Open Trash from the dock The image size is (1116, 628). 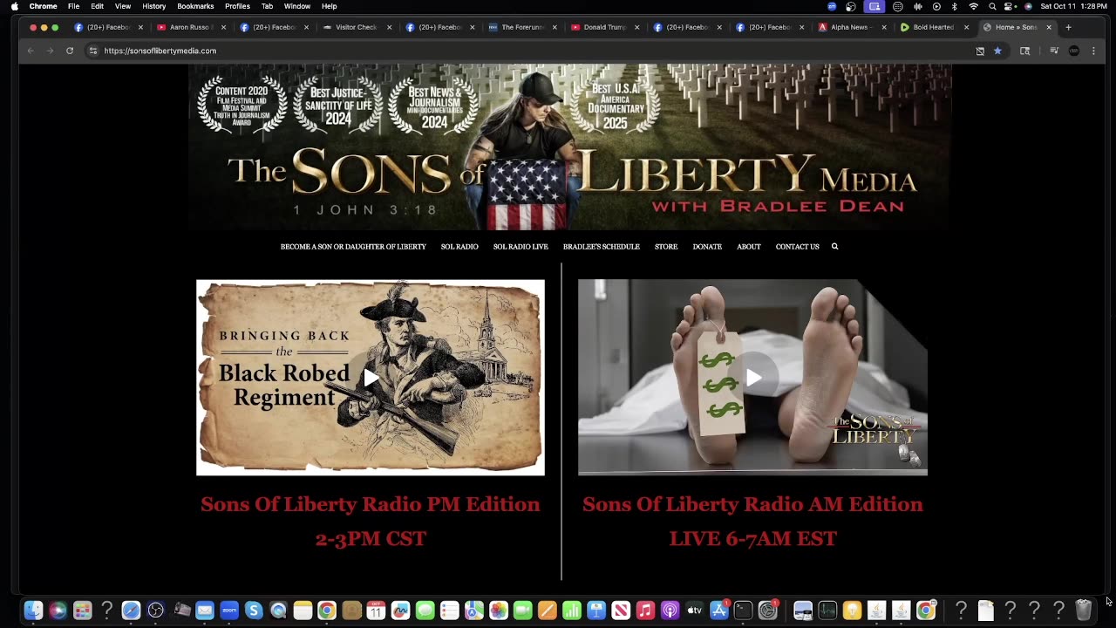point(1084,611)
